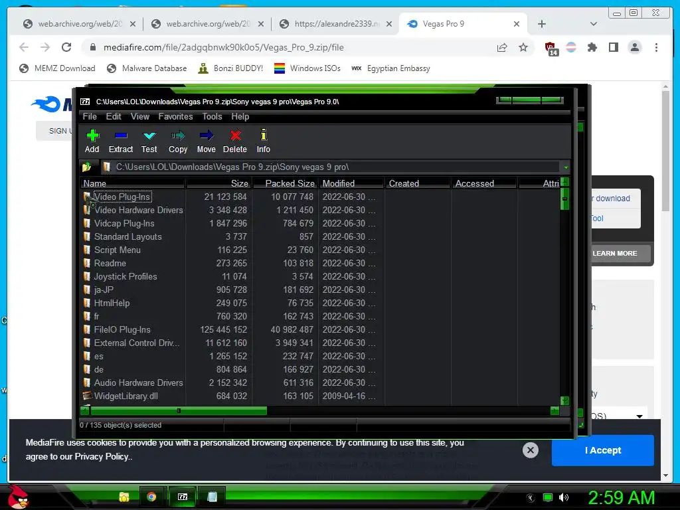
Task: Reload the Chrome page
Action: pyautogui.click(x=66, y=47)
